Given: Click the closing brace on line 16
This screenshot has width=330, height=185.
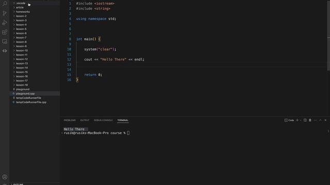Looking at the screenshot, I should (77, 80).
